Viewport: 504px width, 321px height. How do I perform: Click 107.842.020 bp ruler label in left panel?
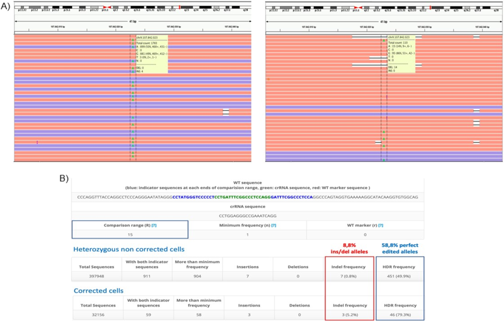pos(116,27)
